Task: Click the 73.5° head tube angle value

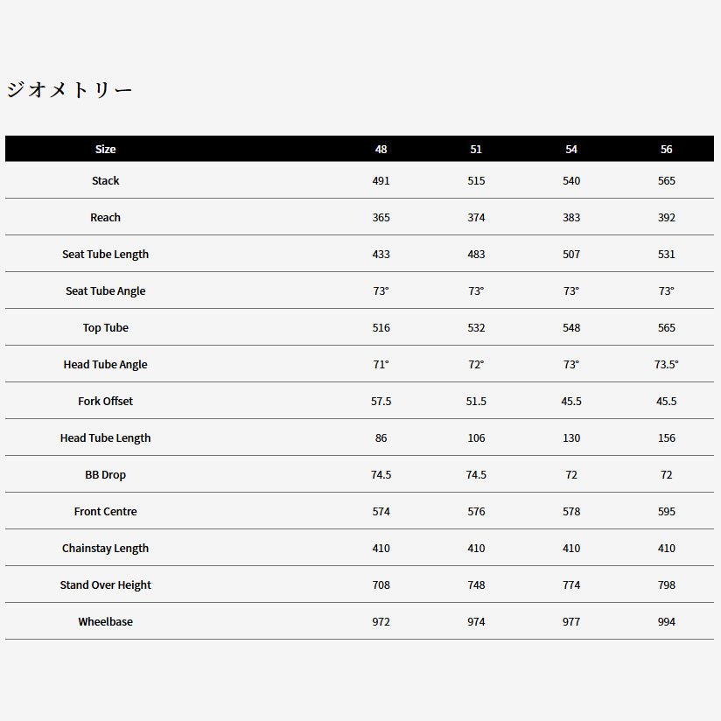Action: 667,365
